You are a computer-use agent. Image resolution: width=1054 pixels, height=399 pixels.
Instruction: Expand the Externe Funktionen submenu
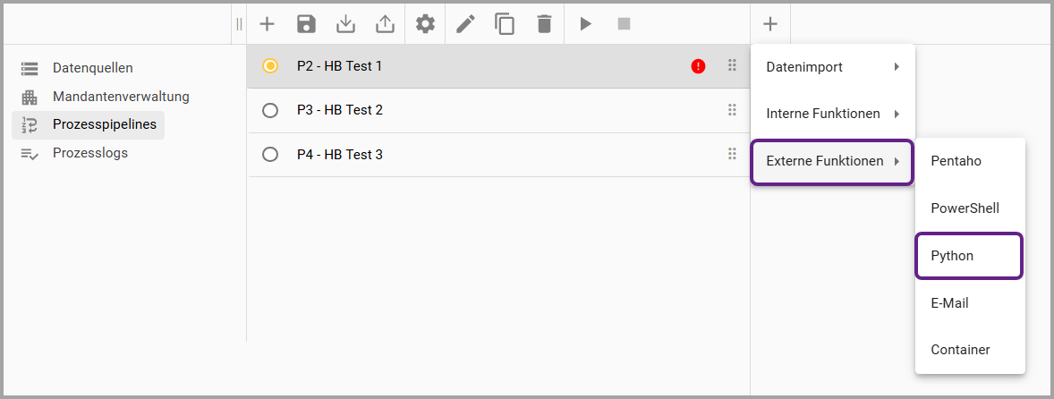tap(832, 162)
